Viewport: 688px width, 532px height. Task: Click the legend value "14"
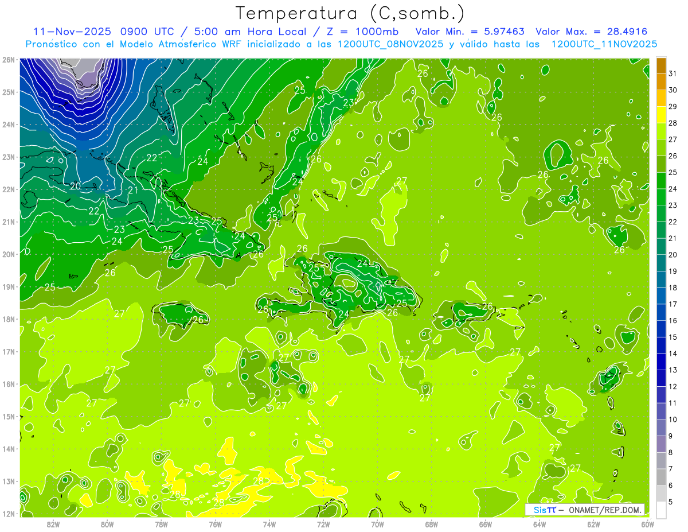coord(673,354)
